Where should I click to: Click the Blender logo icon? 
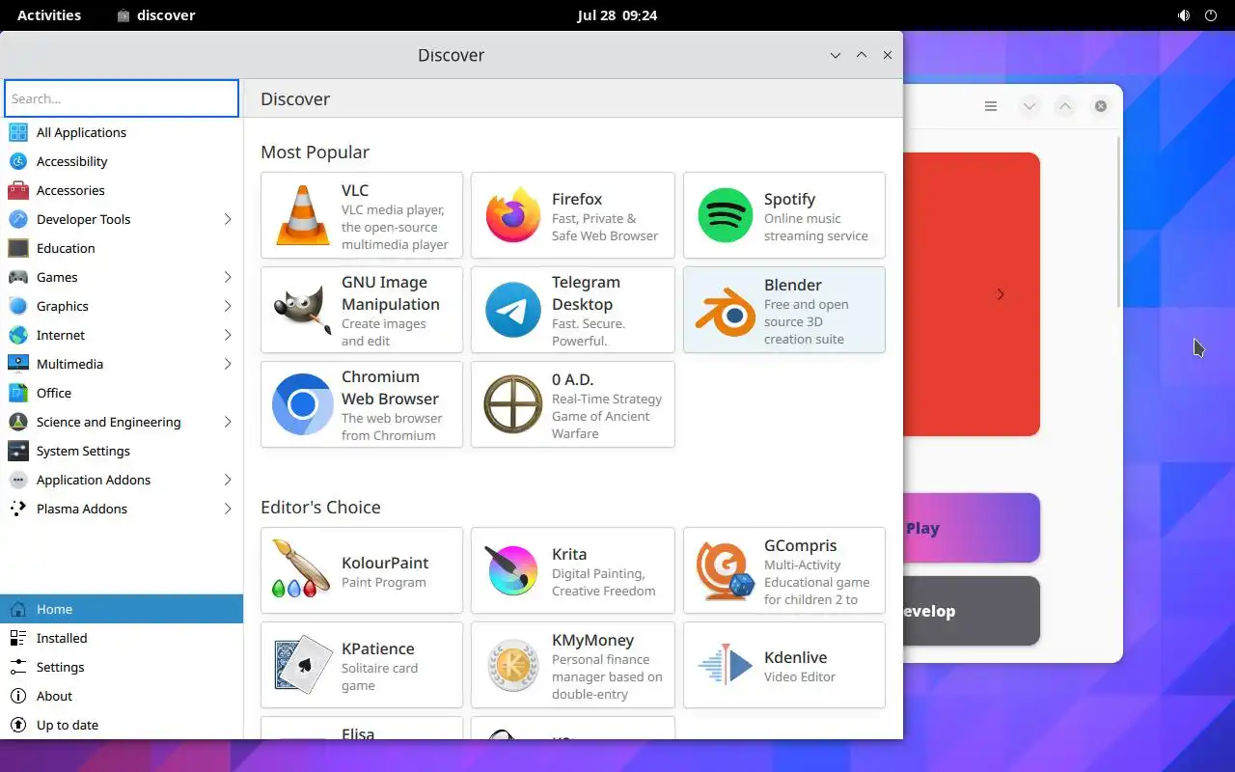coord(726,311)
